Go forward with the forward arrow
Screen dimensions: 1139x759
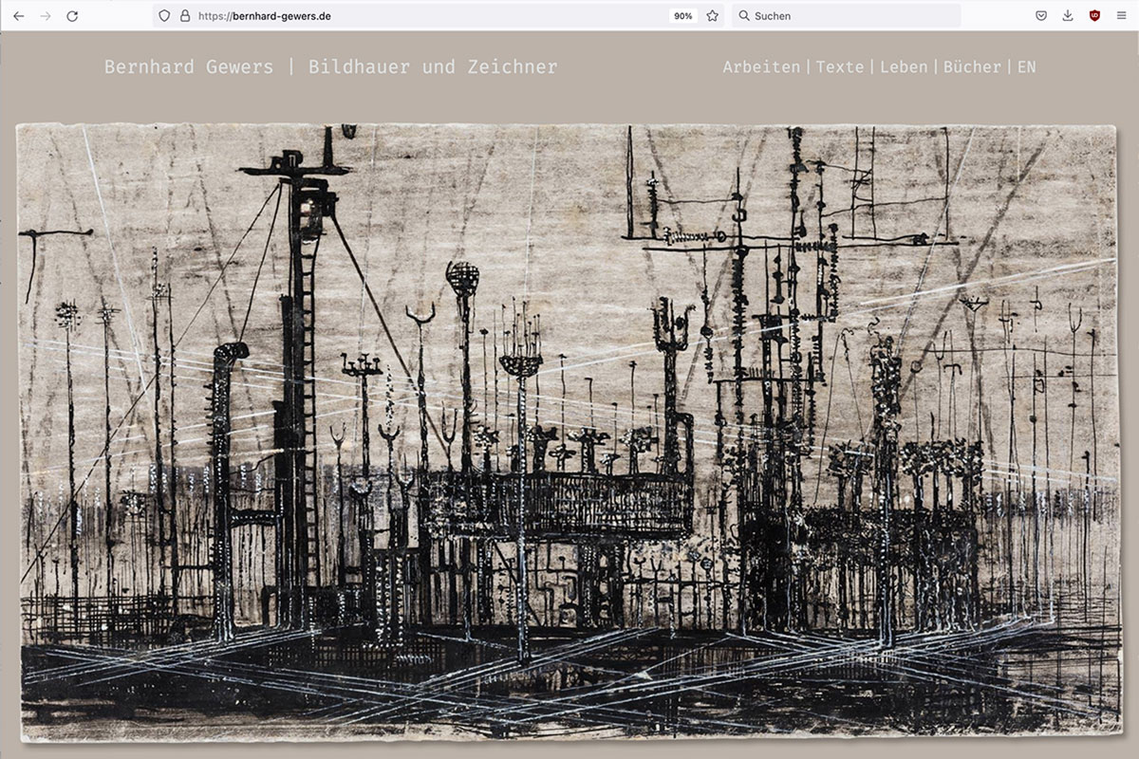(46, 16)
